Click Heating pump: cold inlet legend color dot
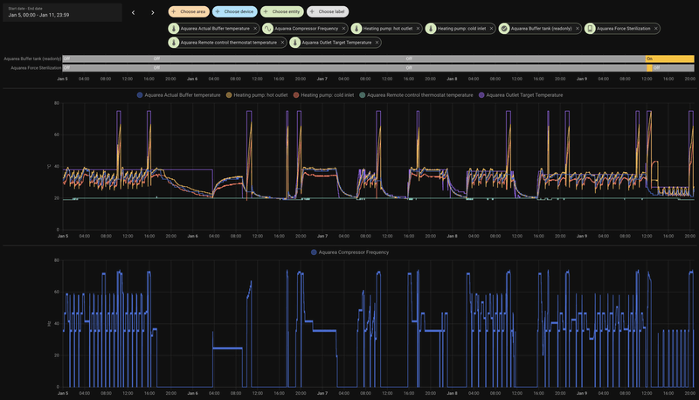The height and width of the screenshot is (400, 699). click(296, 95)
